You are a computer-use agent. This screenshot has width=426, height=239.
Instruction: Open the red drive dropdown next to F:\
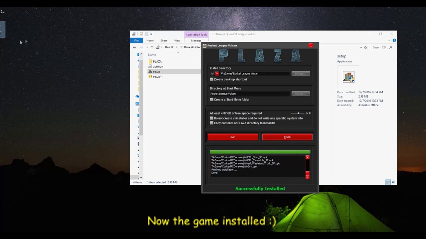[217, 74]
